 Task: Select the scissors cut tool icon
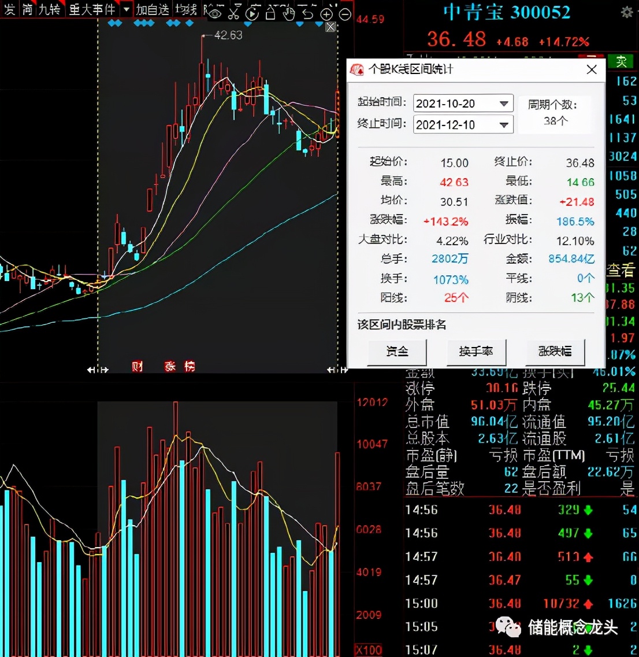(x=233, y=13)
